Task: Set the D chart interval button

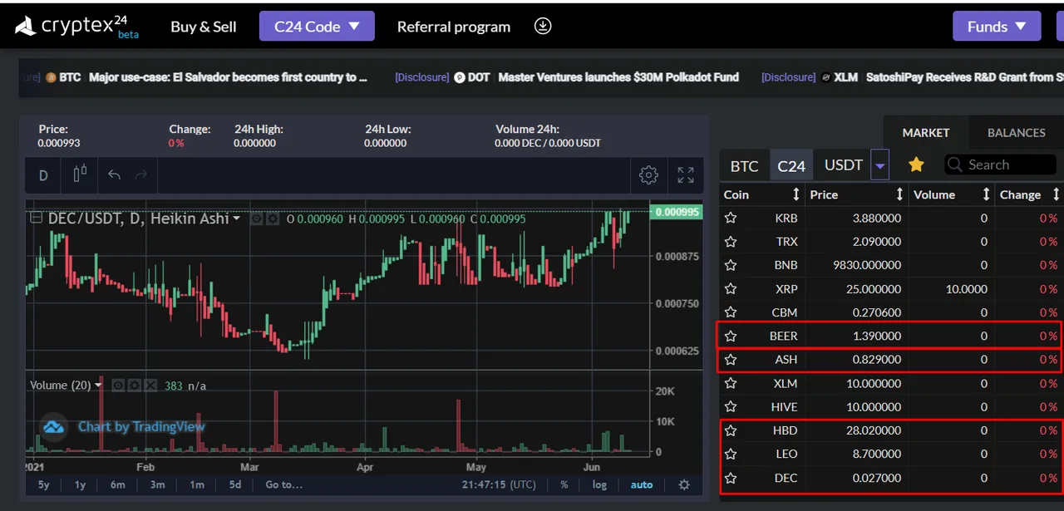Action: (x=43, y=175)
